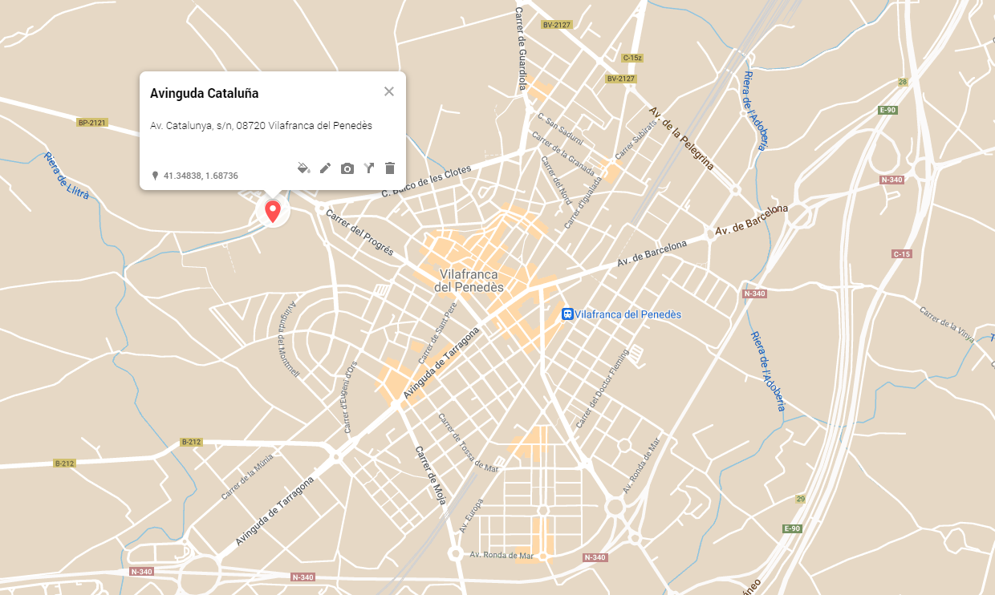Click the paint bucket style icon
Viewport: 995px width, 595px height.
303,168
